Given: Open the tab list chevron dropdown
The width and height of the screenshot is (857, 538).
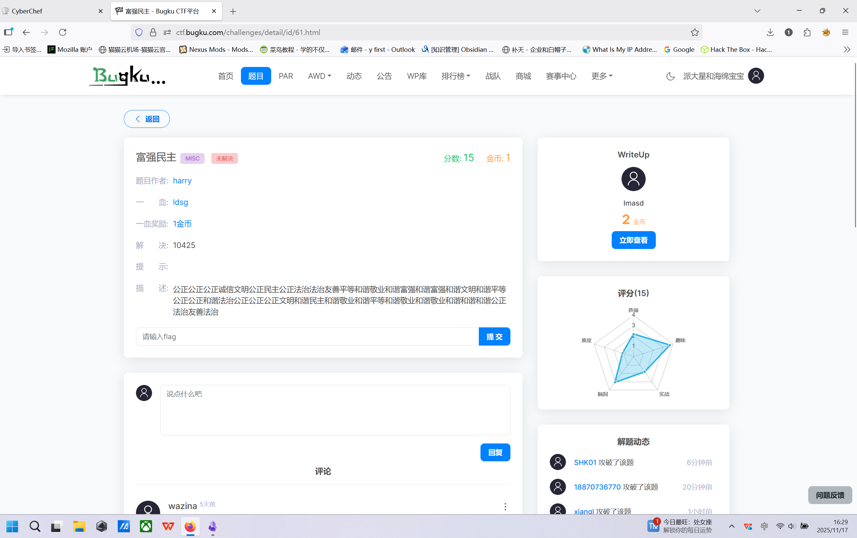Looking at the screenshot, I should (x=757, y=11).
